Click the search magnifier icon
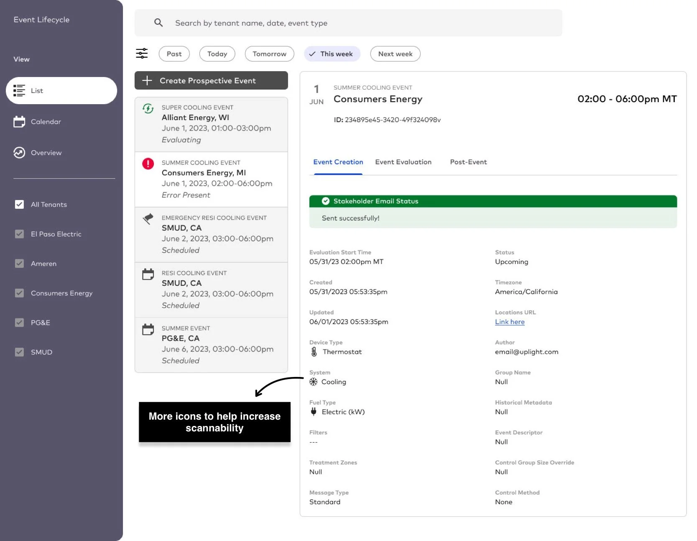 click(x=158, y=23)
